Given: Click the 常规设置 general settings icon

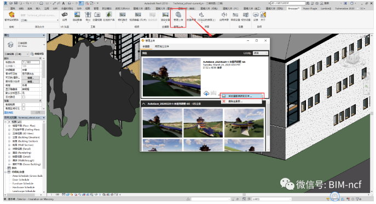Looking at the screenshot, I should (x=235, y=15).
